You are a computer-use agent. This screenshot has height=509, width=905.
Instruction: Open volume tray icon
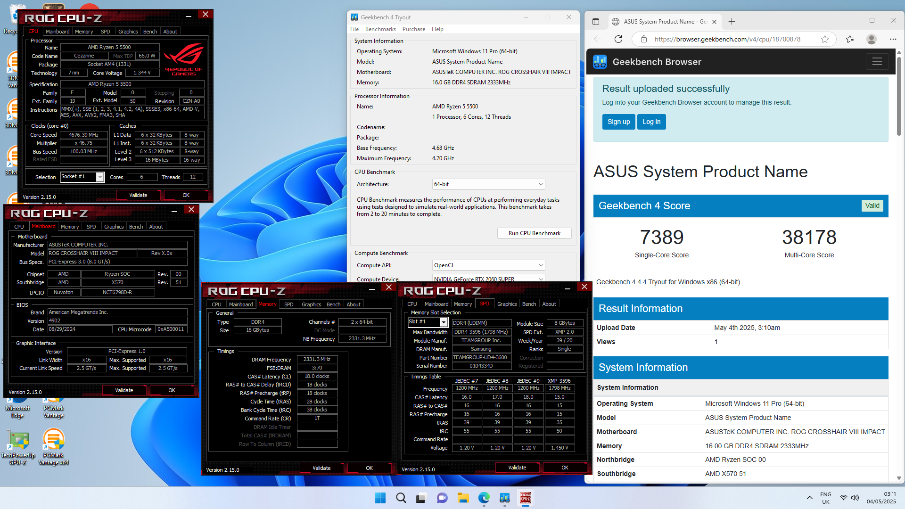(855, 498)
